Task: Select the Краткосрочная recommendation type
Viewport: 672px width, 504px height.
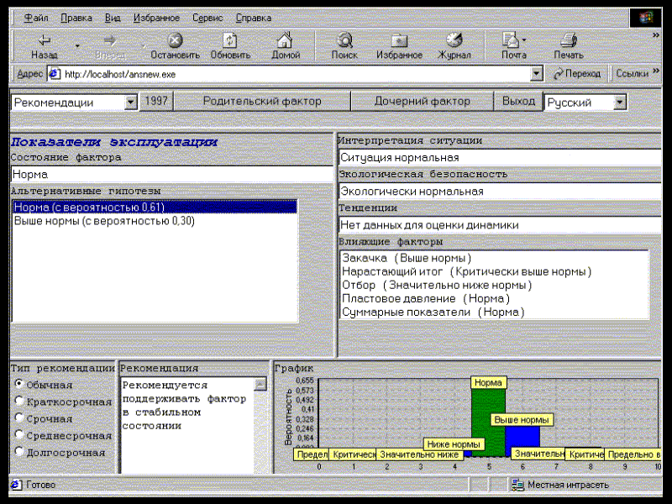Action: [18, 401]
